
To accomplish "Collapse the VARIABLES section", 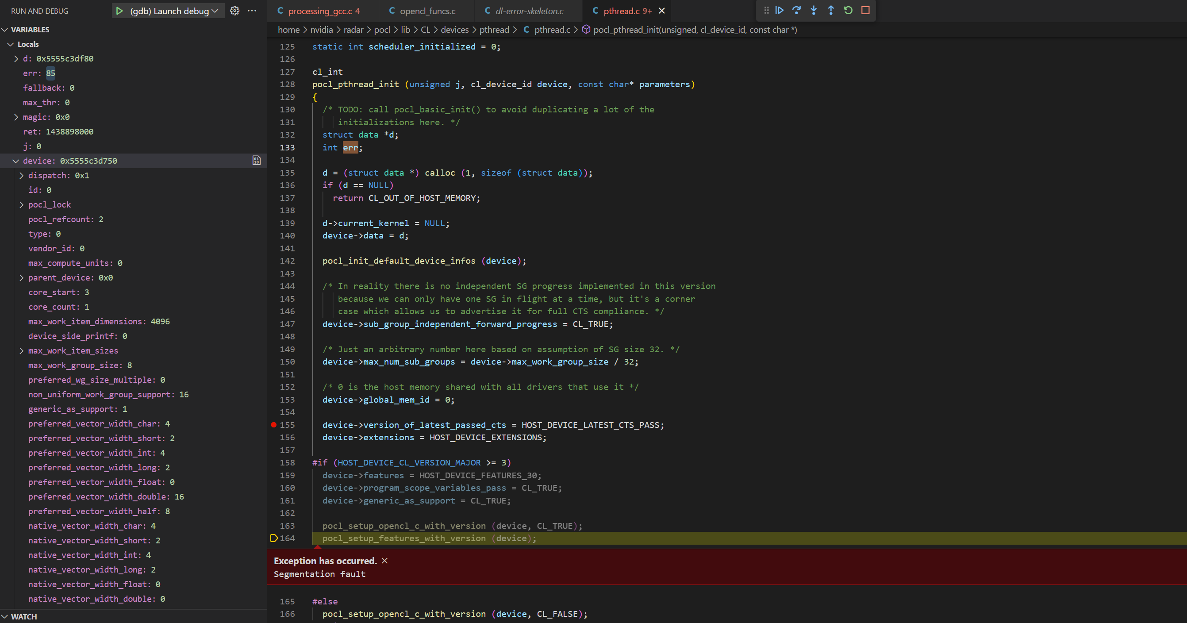I will 30,30.
